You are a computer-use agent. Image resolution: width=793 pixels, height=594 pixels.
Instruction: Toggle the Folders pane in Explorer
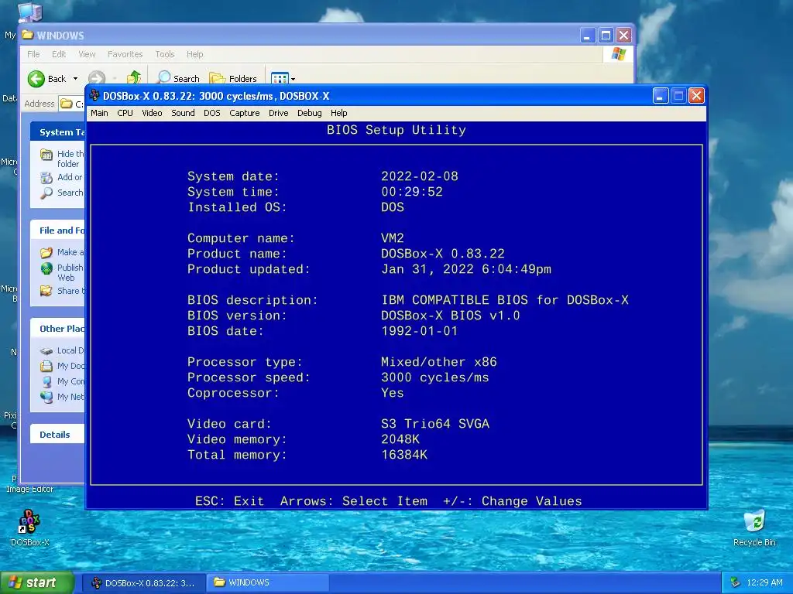pos(233,78)
